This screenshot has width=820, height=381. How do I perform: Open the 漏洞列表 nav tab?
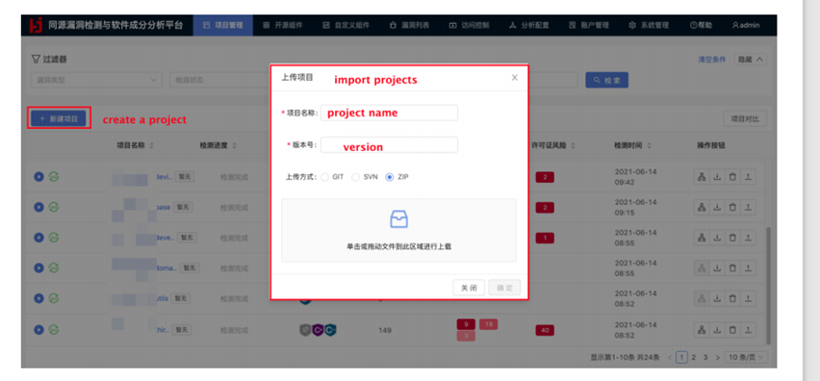pos(409,25)
